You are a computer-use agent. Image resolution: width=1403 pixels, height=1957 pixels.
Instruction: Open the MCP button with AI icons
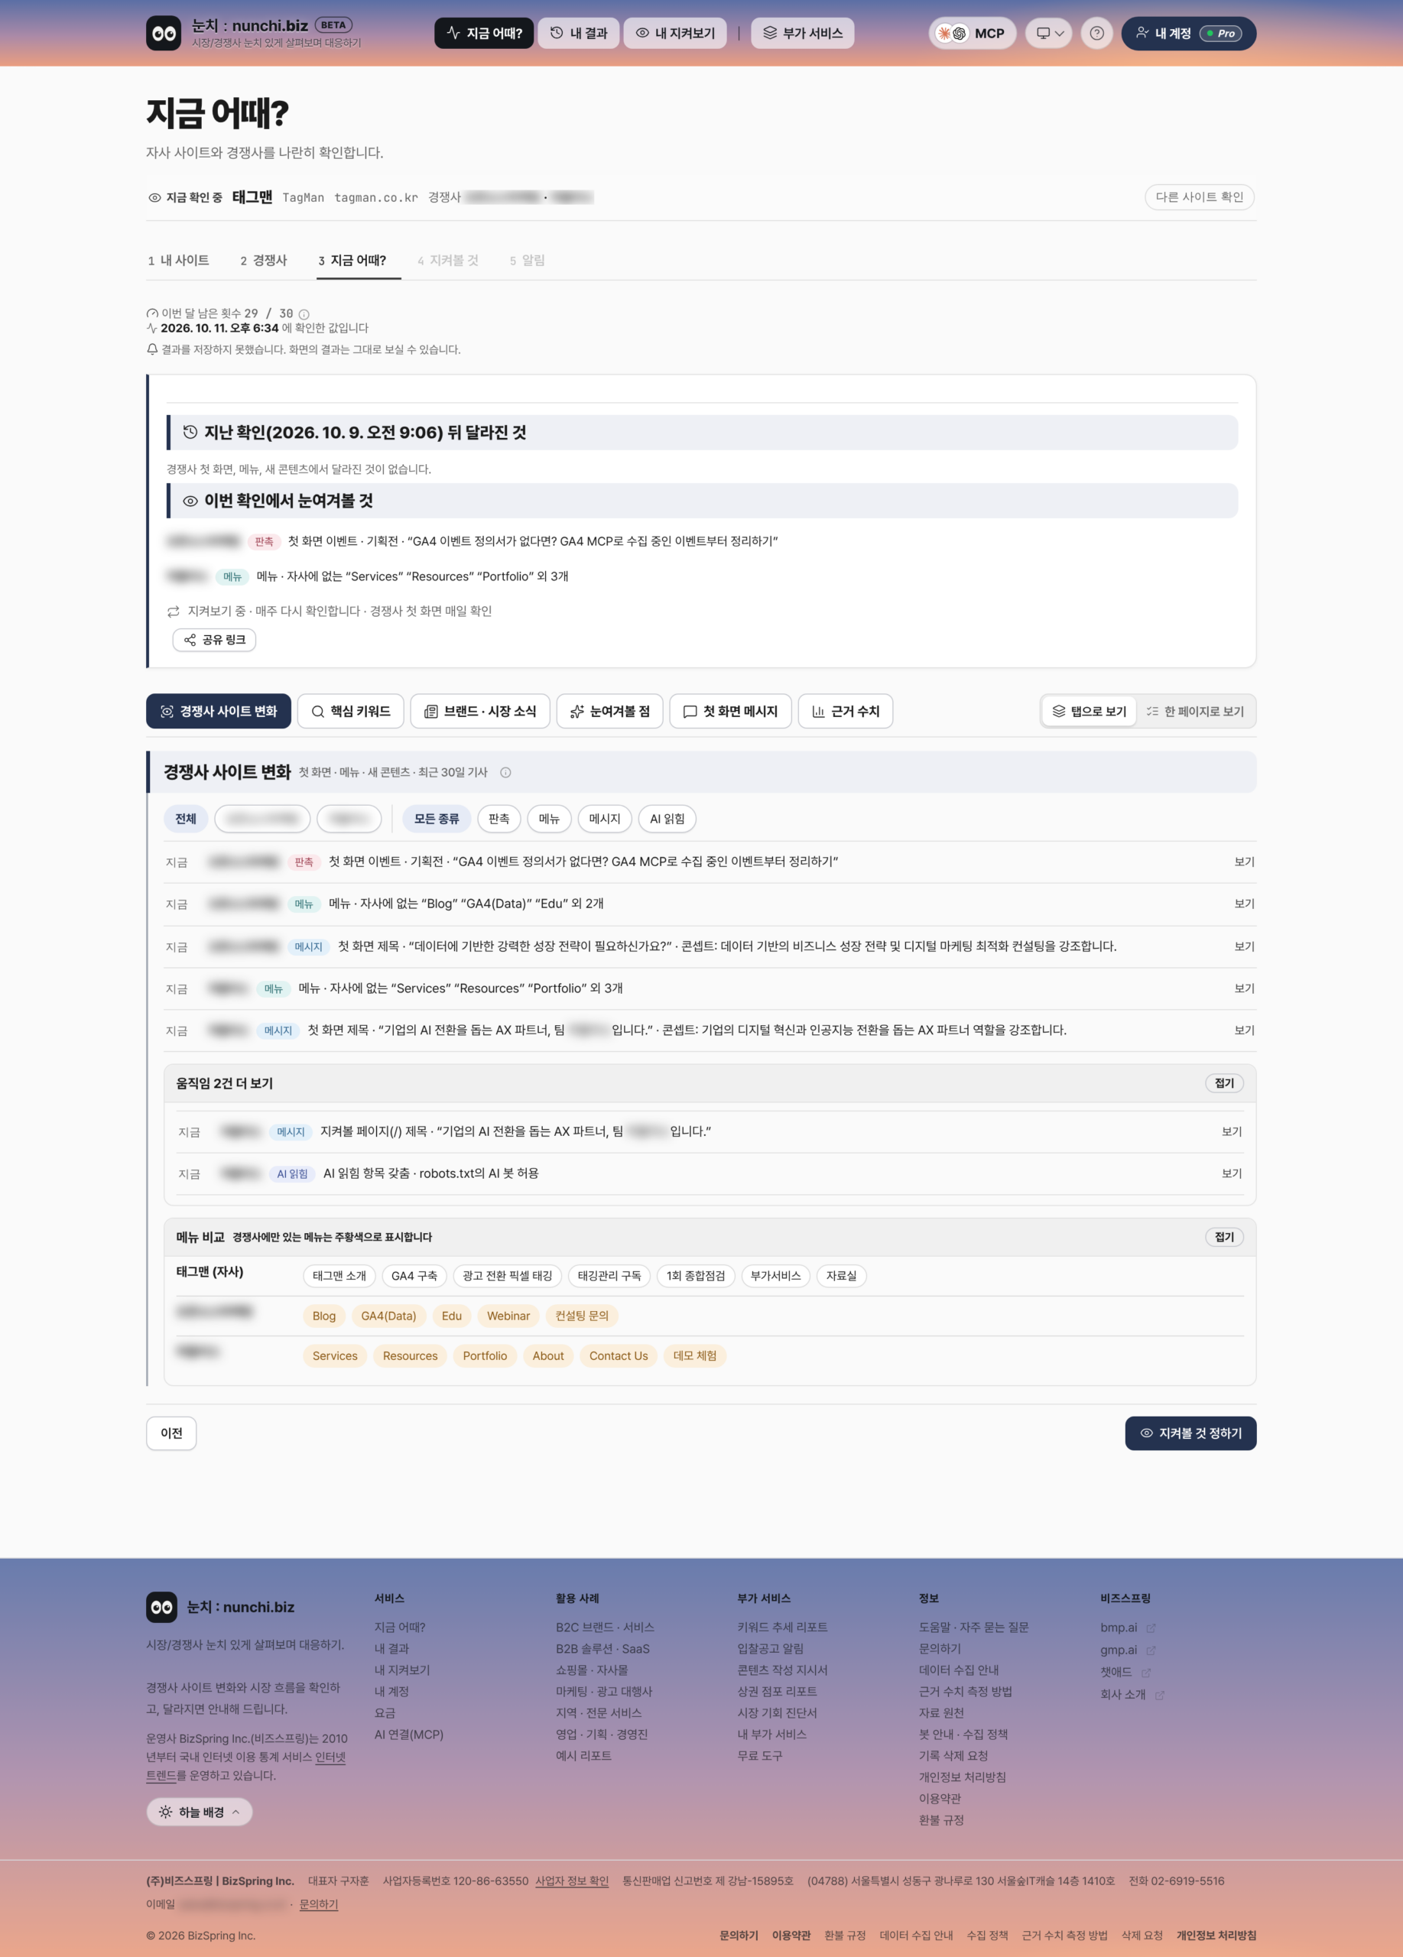click(972, 33)
